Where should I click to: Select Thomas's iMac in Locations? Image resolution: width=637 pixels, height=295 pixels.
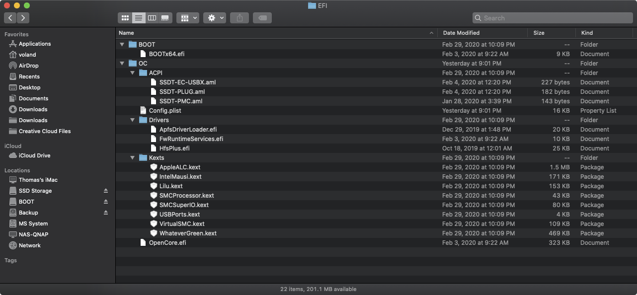pyautogui.click(x=38, y=180)
